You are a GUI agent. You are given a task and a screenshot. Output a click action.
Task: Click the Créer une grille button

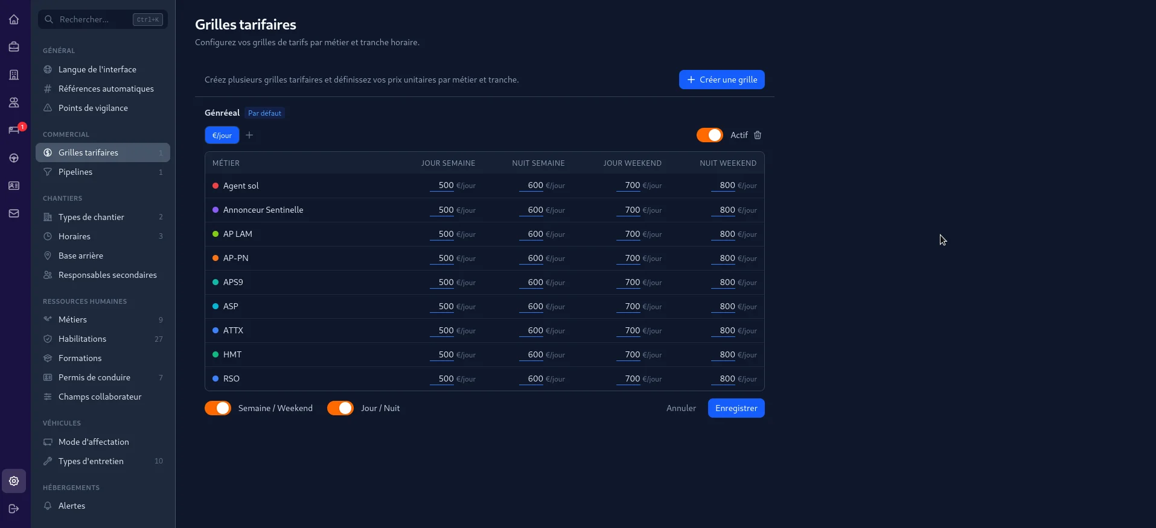point(721,80)
